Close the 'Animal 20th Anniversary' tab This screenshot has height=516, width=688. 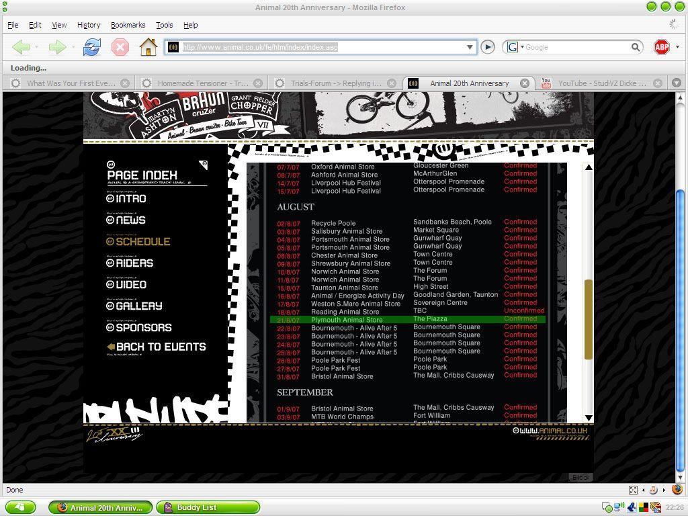524,83
